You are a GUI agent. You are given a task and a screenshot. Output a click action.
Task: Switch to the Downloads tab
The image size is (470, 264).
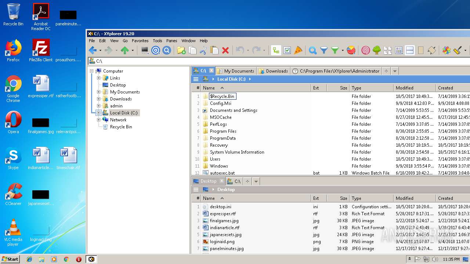pyautogui.click(x=273, y=71)
